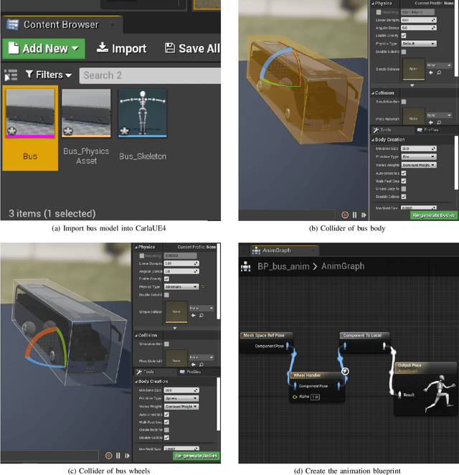Toggle Double Sided Geometry in the Default physics panel
The height and width of the screenshot is (475, 459).
[404, 52]
